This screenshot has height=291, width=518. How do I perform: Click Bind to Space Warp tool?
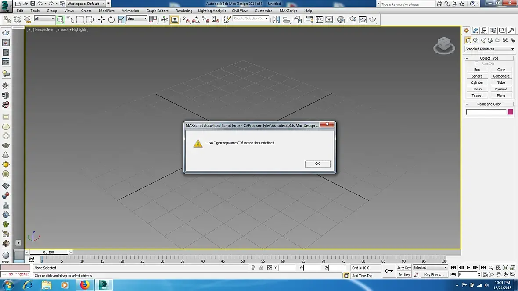tap(27, 20)
